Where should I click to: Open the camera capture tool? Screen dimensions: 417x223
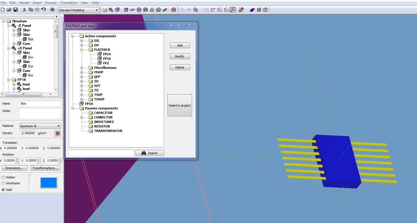tap(265, 10)
